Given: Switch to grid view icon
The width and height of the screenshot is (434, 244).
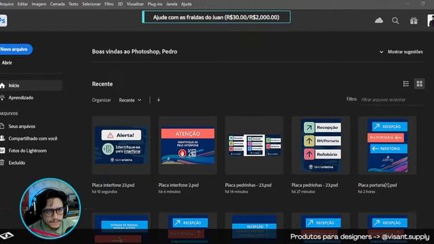Looking at the screenshot, I should pyautogui.click(x=420, y=83).
